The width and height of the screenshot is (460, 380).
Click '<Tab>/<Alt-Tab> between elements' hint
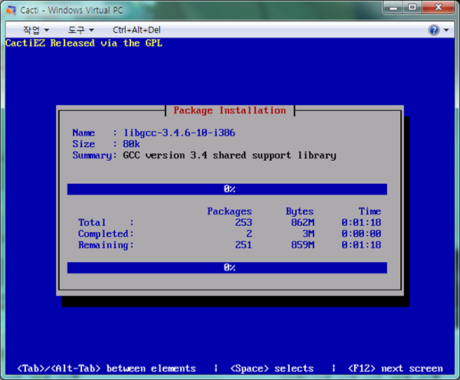(x=107, y=369)
